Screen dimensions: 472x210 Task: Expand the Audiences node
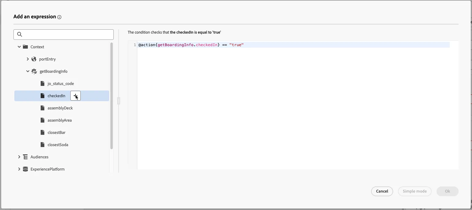[19, 157]
